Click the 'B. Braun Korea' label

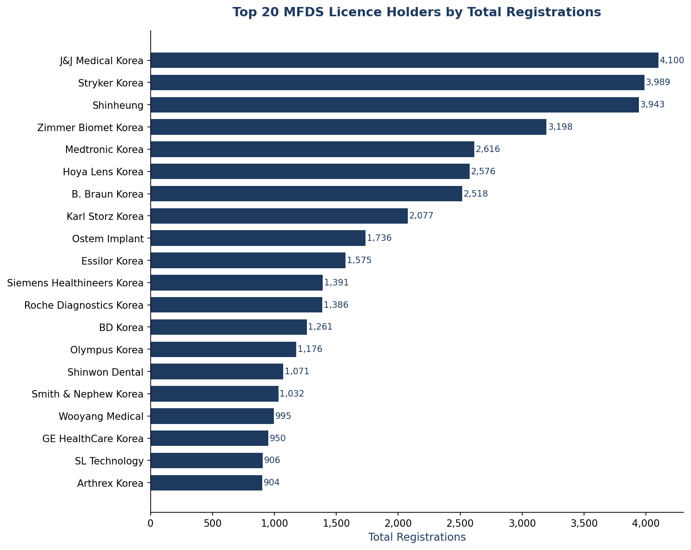click(x=107, y=194)
